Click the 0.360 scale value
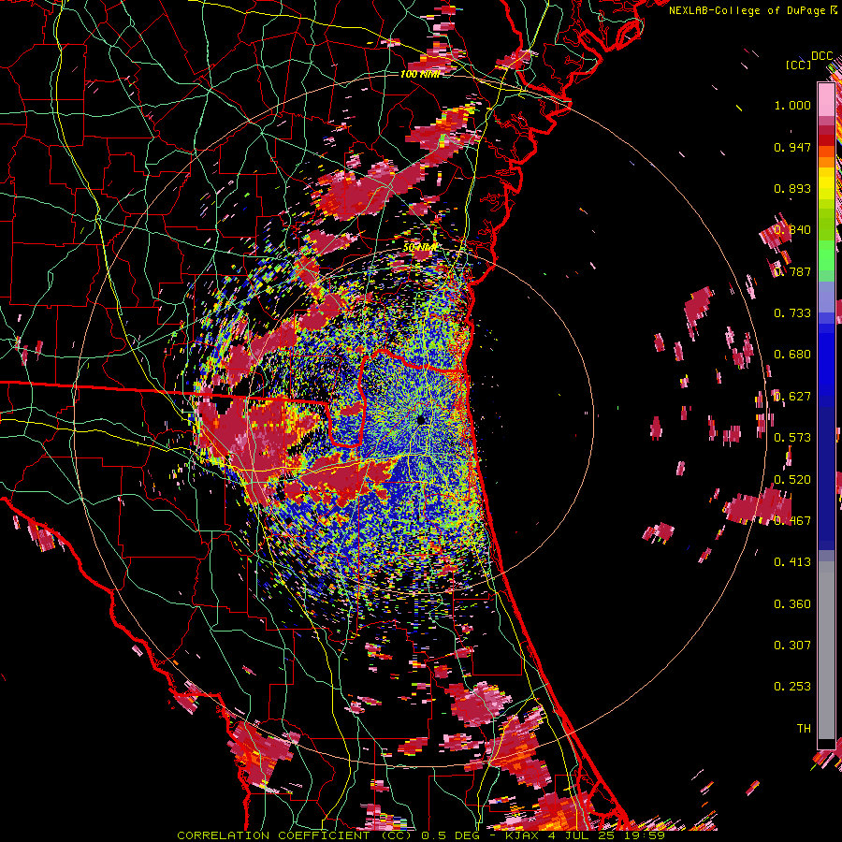Image resolution: width=842 pixels, height=842 pixels. click(792, 603)
